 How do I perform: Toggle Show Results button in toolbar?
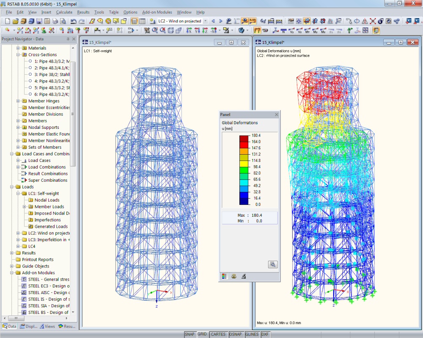244,21
